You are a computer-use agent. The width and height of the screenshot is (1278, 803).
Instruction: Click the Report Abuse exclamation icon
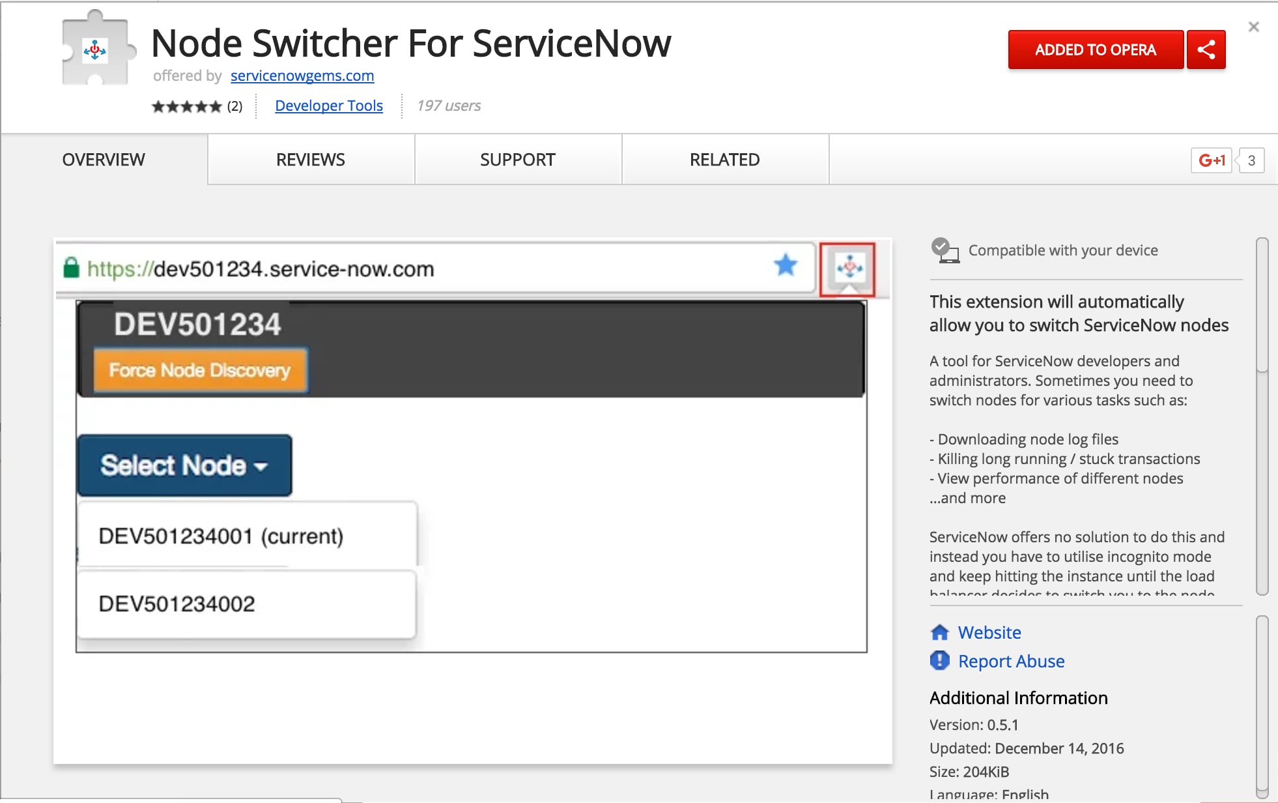939,660
